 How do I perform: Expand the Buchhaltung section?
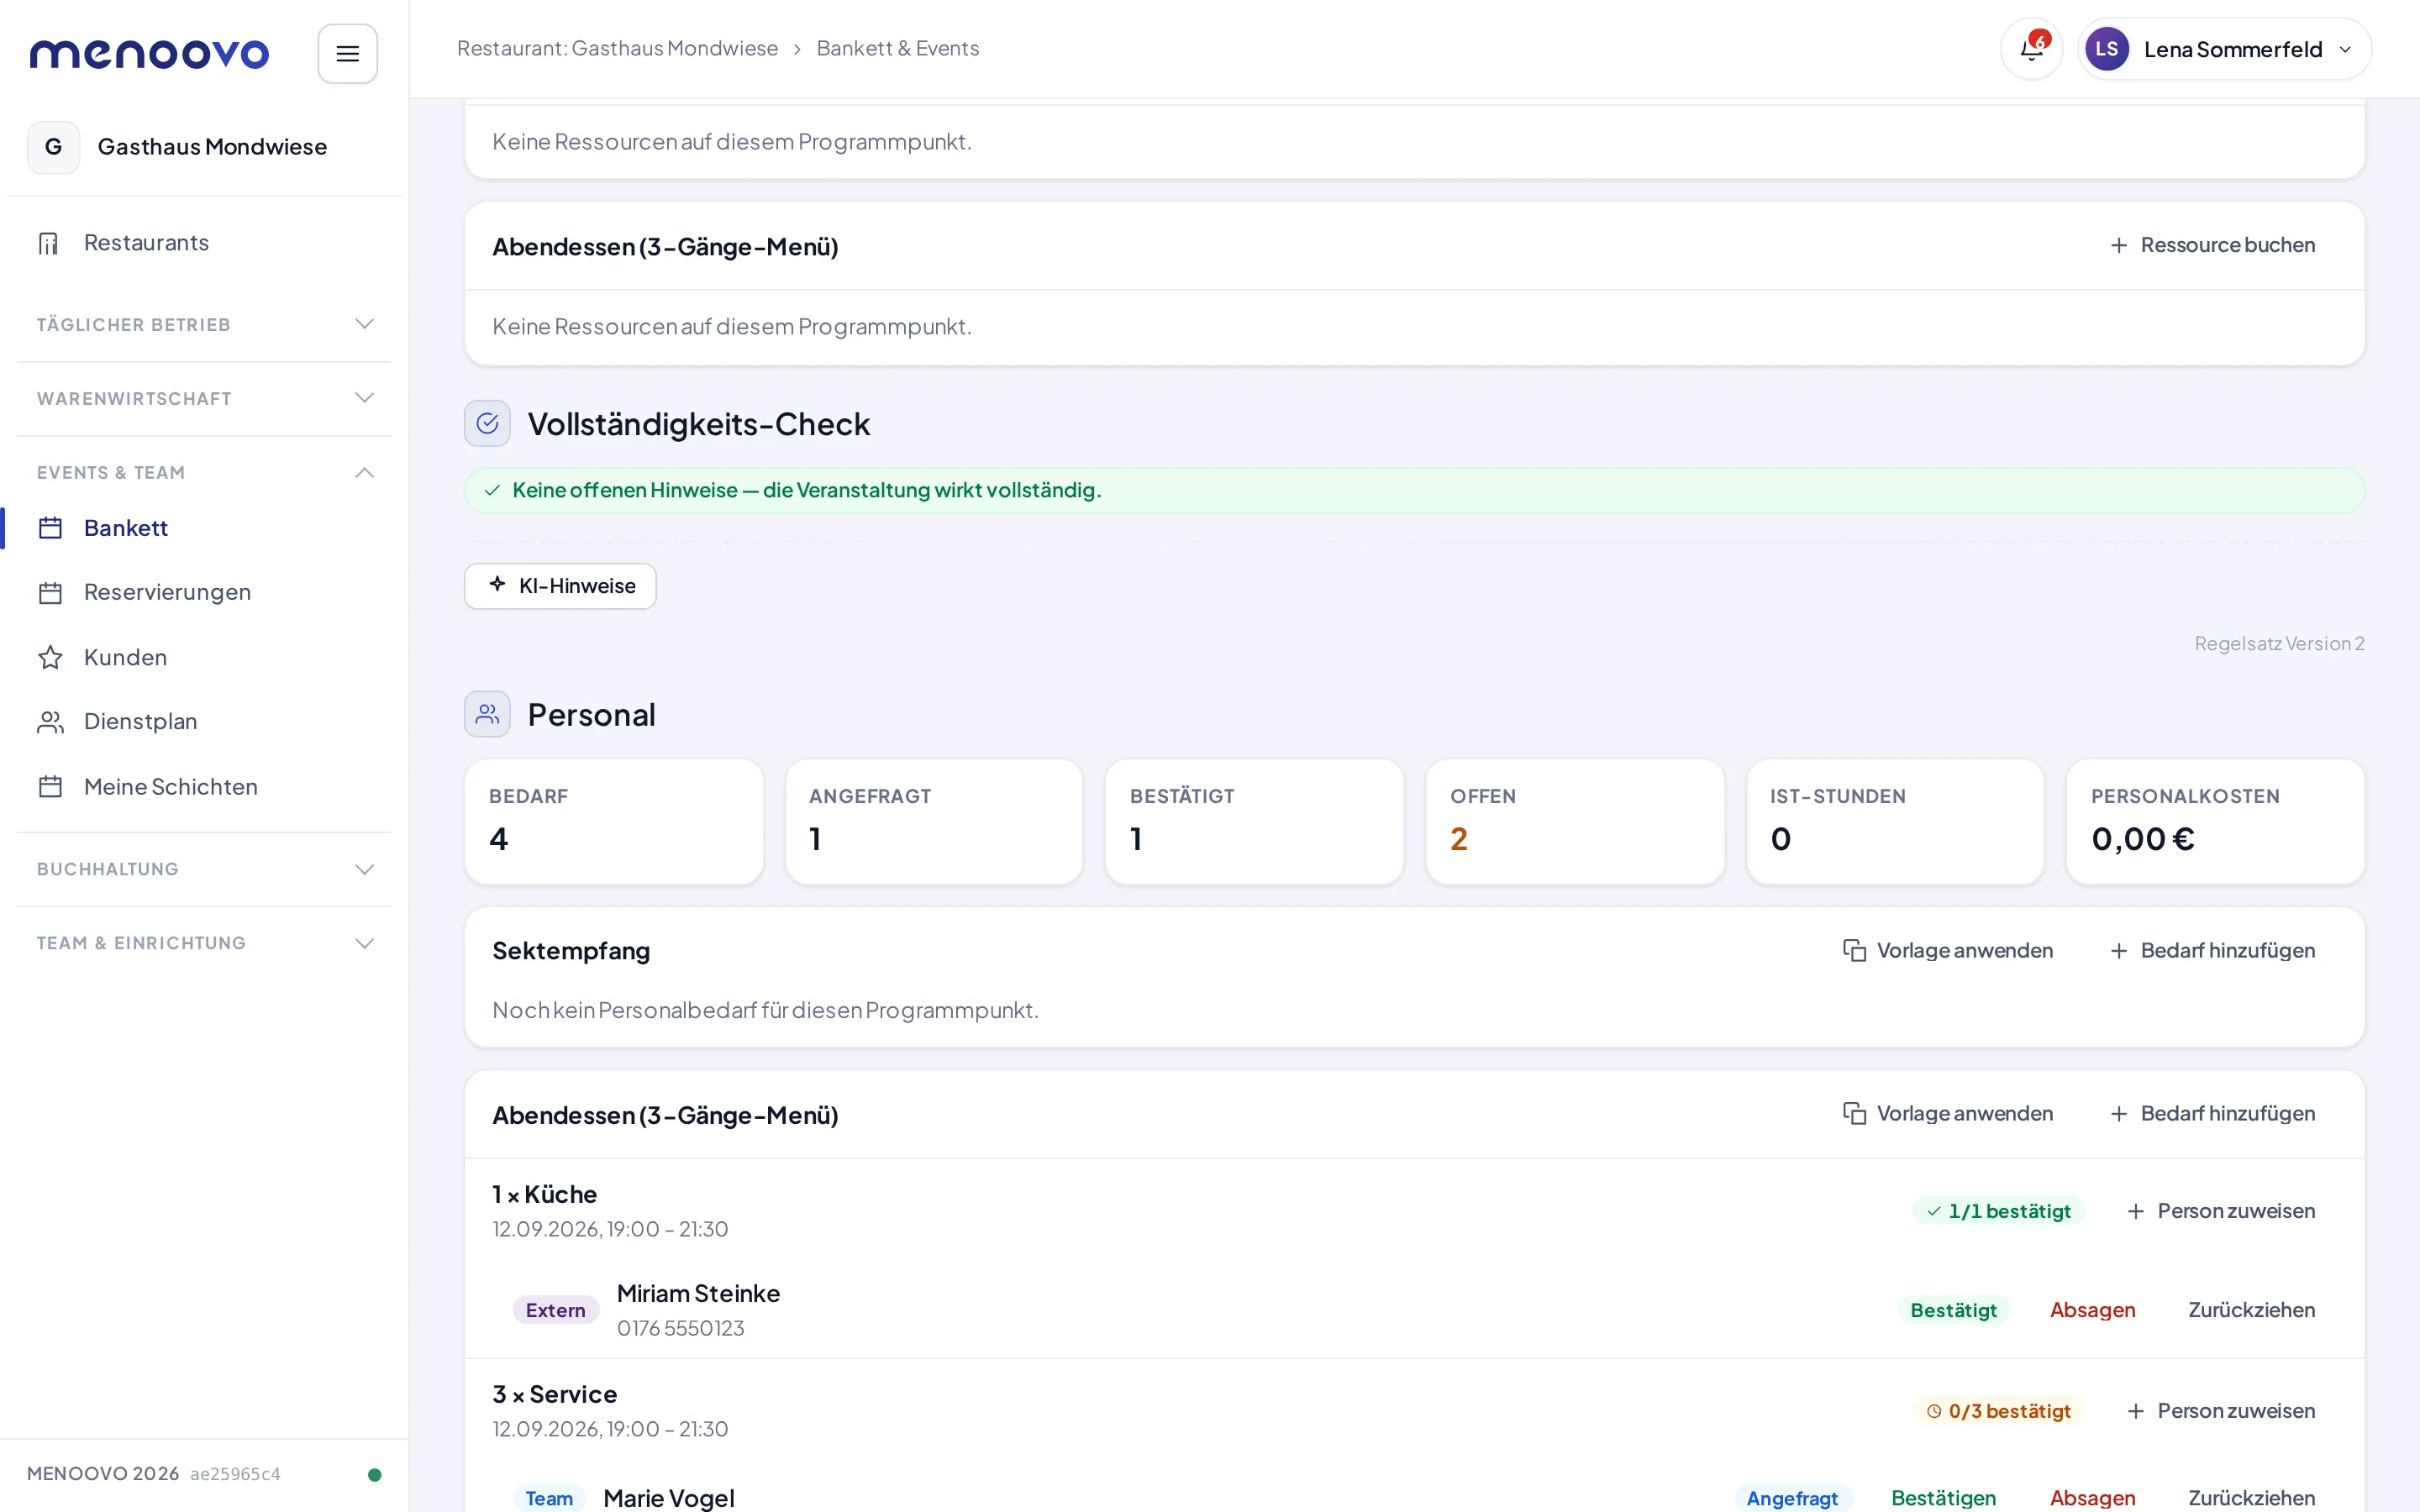204,869
